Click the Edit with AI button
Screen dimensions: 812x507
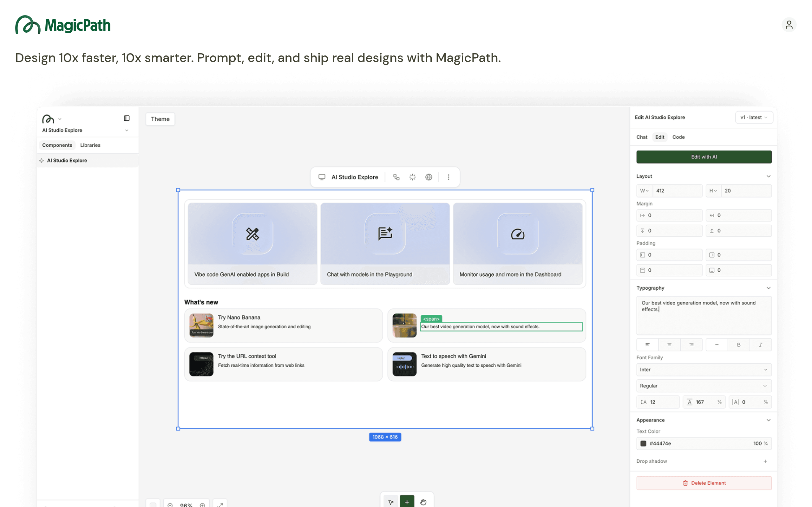(704, 157)
